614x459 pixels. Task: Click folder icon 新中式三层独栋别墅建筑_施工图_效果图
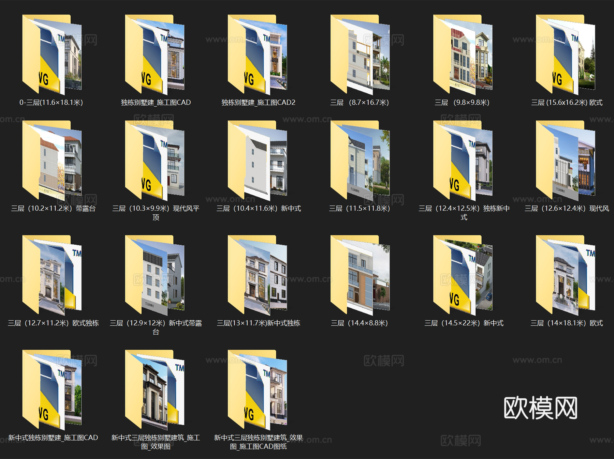[x=155, y=390]
